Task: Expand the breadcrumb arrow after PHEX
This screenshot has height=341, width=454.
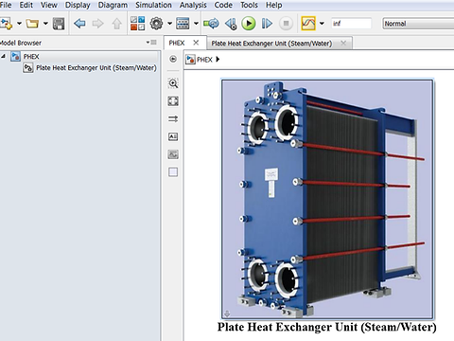Action: (218, 60)
